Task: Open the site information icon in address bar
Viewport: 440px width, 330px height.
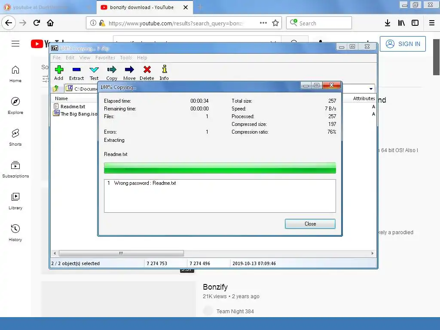Action: tap(93, 23)
